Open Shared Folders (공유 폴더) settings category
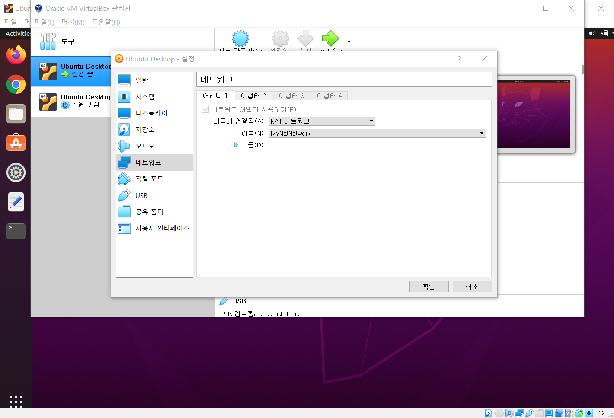 click(154, 212)
